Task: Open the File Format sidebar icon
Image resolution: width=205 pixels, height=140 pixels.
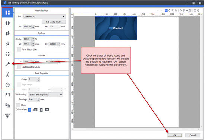Action: [7, 43]
